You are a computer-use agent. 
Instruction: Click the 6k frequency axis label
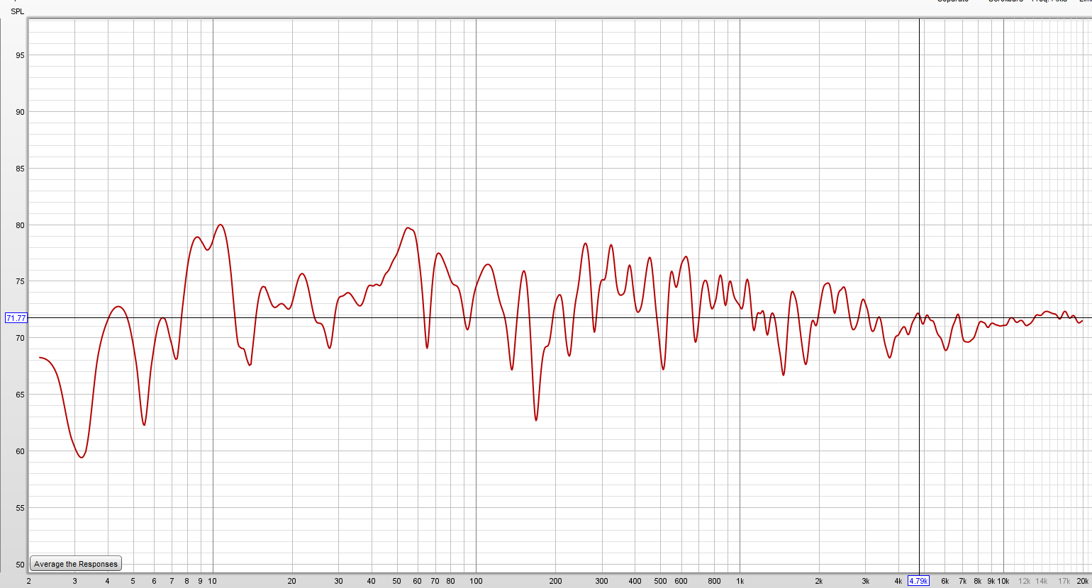(x=945, y=581)
